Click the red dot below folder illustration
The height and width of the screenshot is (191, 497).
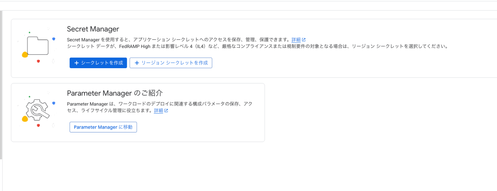(38, 61)
